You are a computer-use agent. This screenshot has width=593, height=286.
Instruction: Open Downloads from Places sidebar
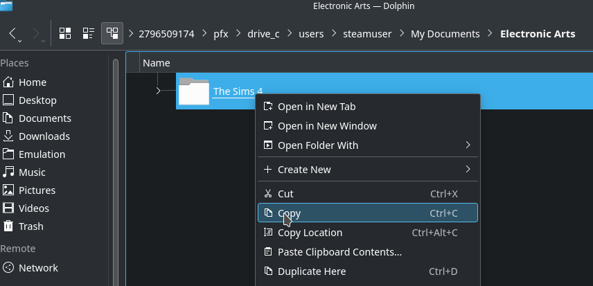click(x=44, y=136)
